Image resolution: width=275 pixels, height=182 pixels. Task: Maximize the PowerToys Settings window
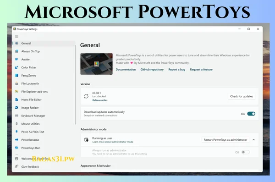click(248, 29)
